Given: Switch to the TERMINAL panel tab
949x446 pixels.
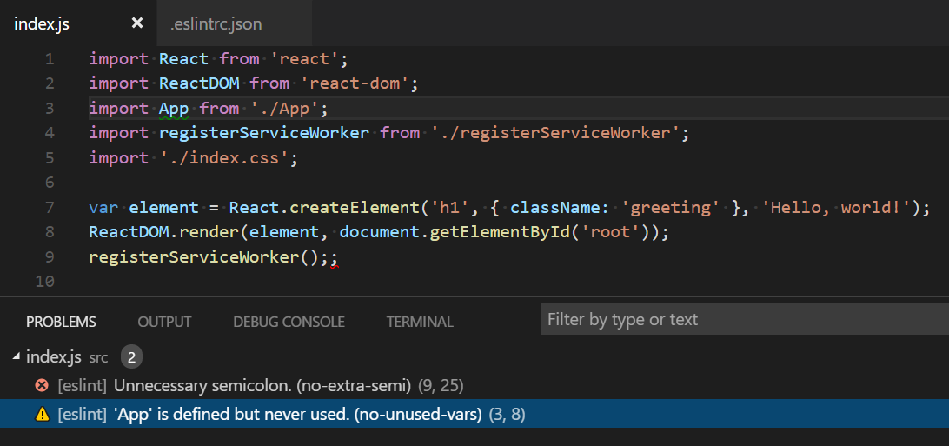Looking at the screenshot, I should [420, 322].
